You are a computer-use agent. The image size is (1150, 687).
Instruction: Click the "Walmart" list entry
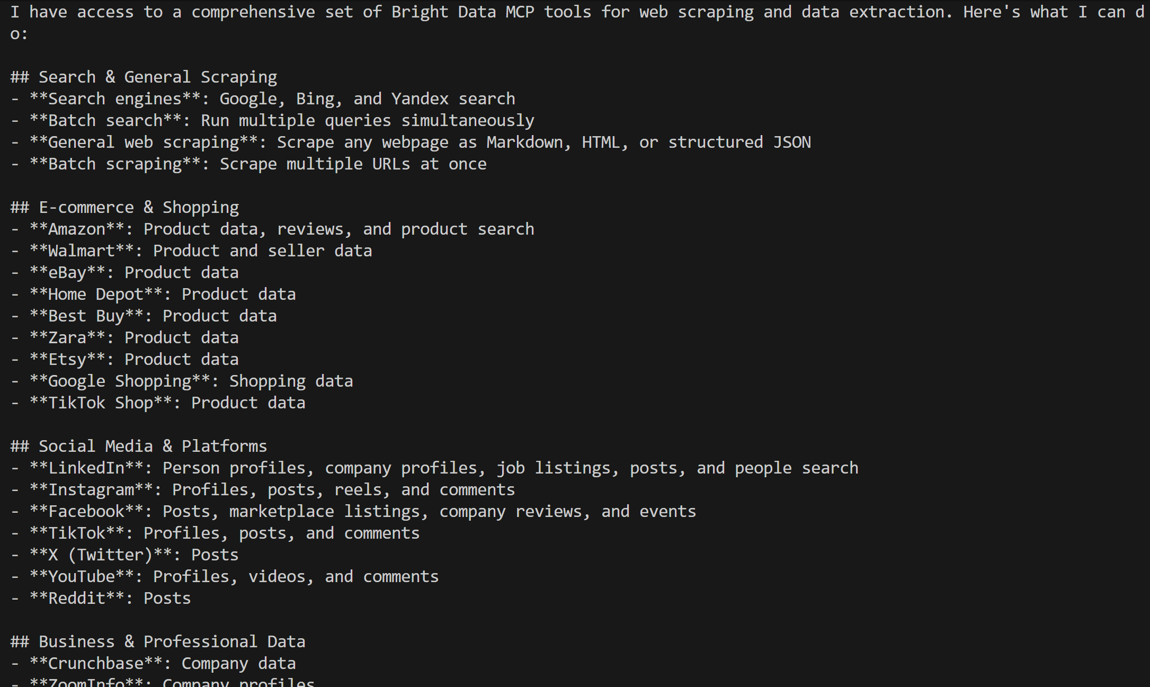(82, 251)
